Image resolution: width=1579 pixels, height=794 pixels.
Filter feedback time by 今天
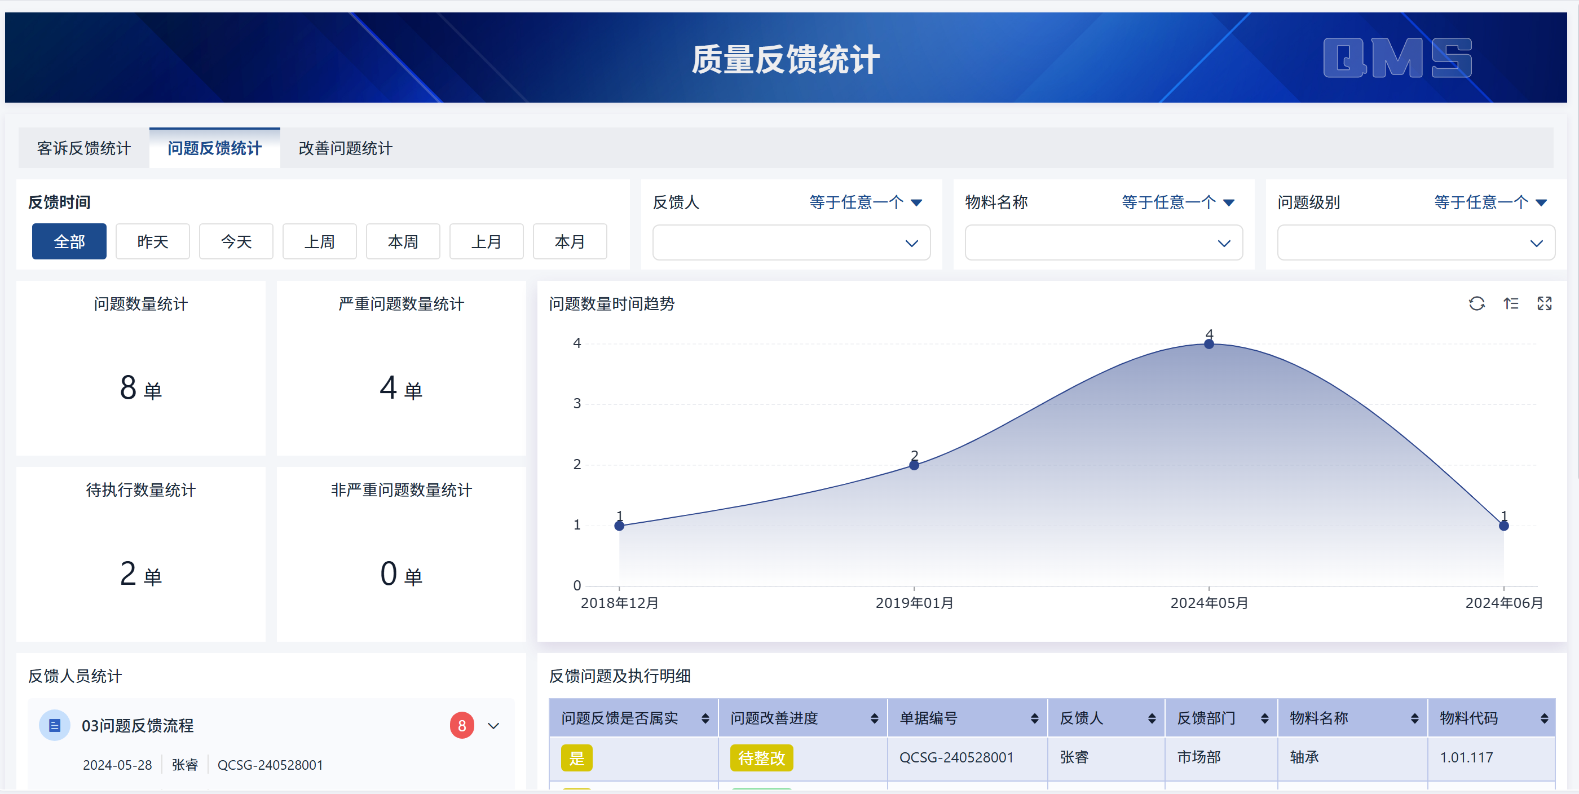(236, 241)
